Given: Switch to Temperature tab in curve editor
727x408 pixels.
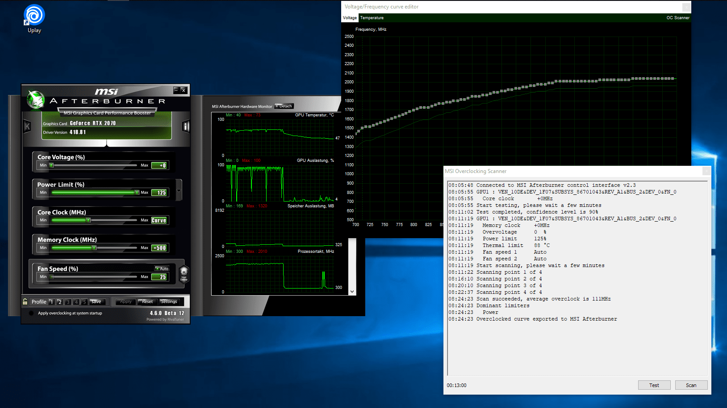Looking at the screenshot, I should click(x=372, y=18).
